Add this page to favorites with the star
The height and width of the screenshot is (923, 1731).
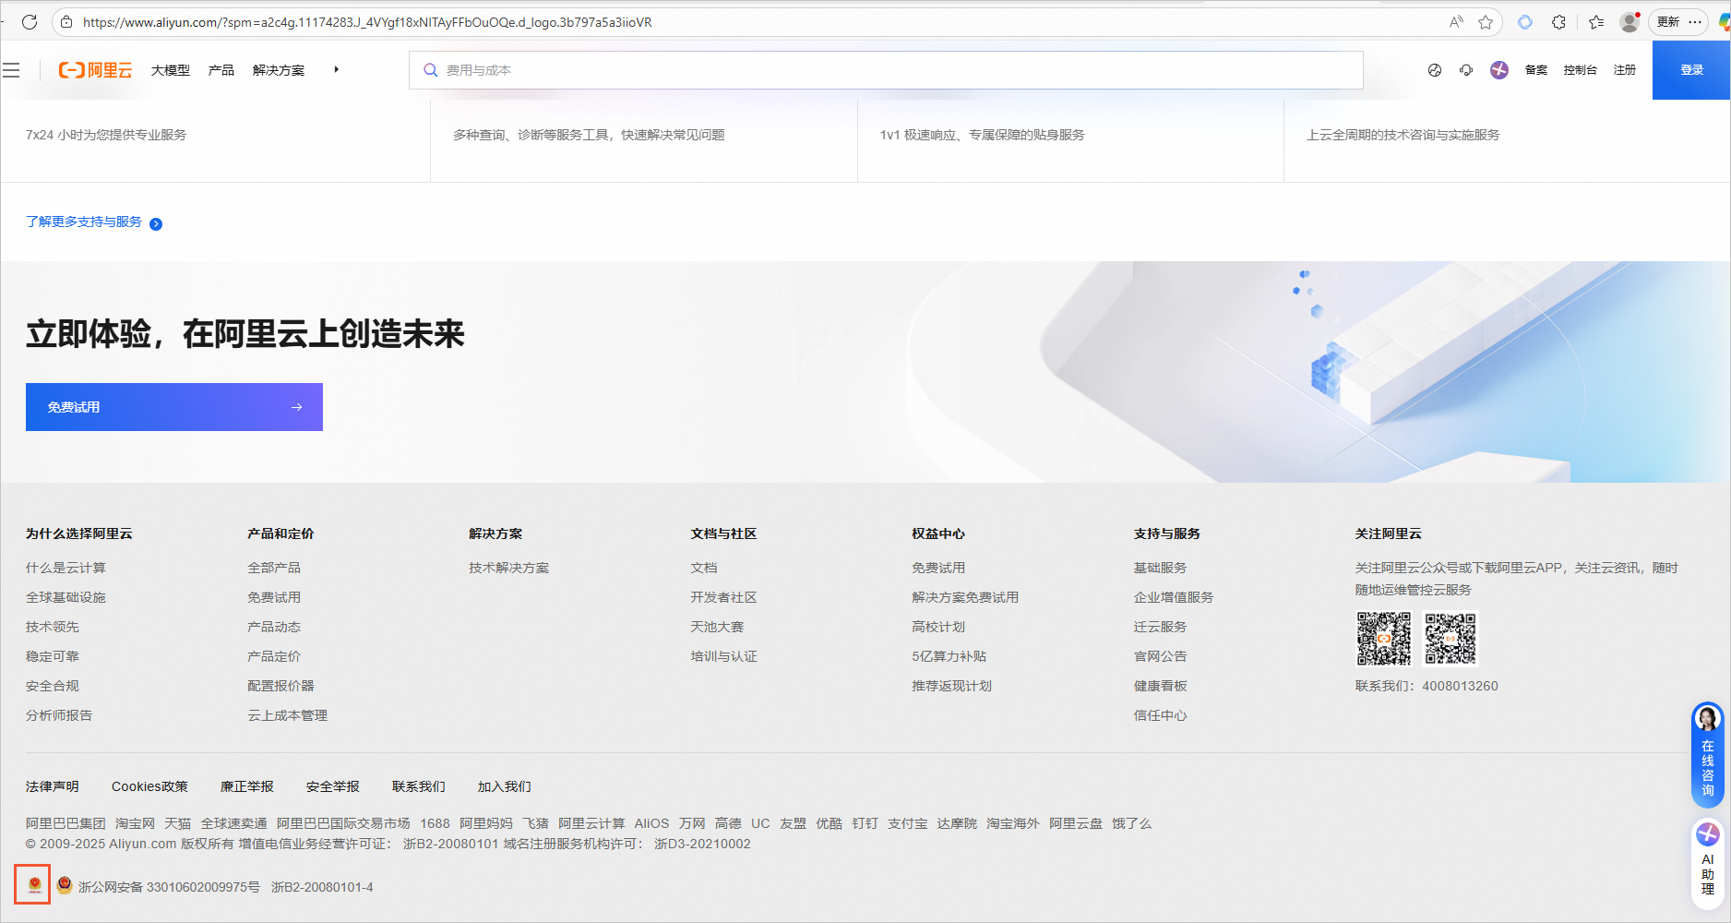[1486, 22]
